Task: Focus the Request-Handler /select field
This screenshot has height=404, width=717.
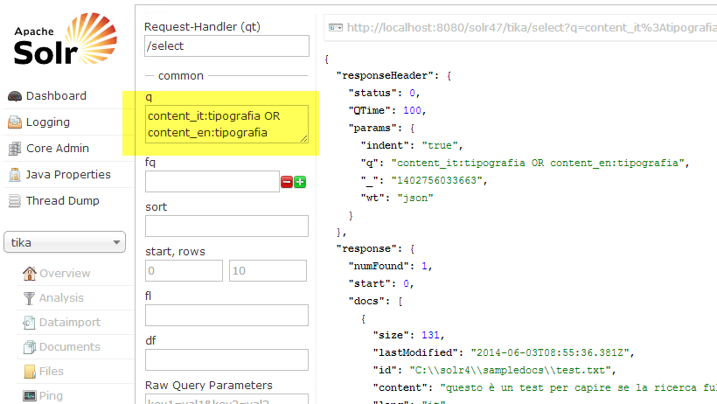Action: [x=226, y=45]
